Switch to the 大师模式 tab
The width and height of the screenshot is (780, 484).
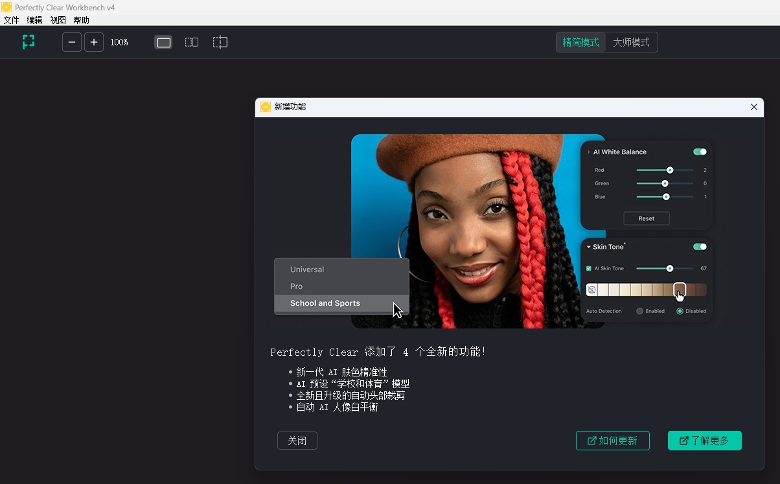[632, 42]
